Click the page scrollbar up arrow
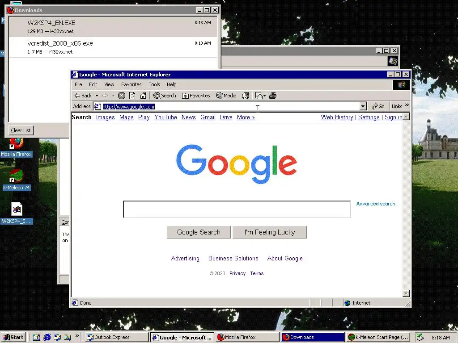Image resolution: width=458 pixels, height=343 pixels. [406, 117]
